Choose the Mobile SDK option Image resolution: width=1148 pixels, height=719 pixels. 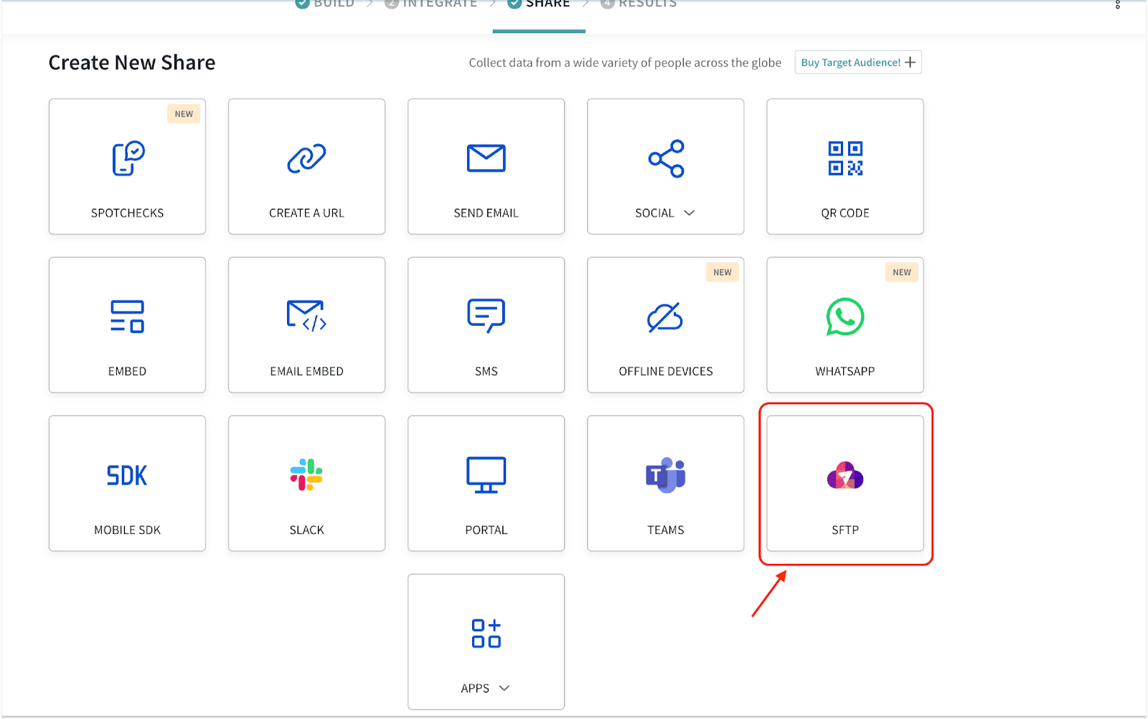click(x=127, y=484)
